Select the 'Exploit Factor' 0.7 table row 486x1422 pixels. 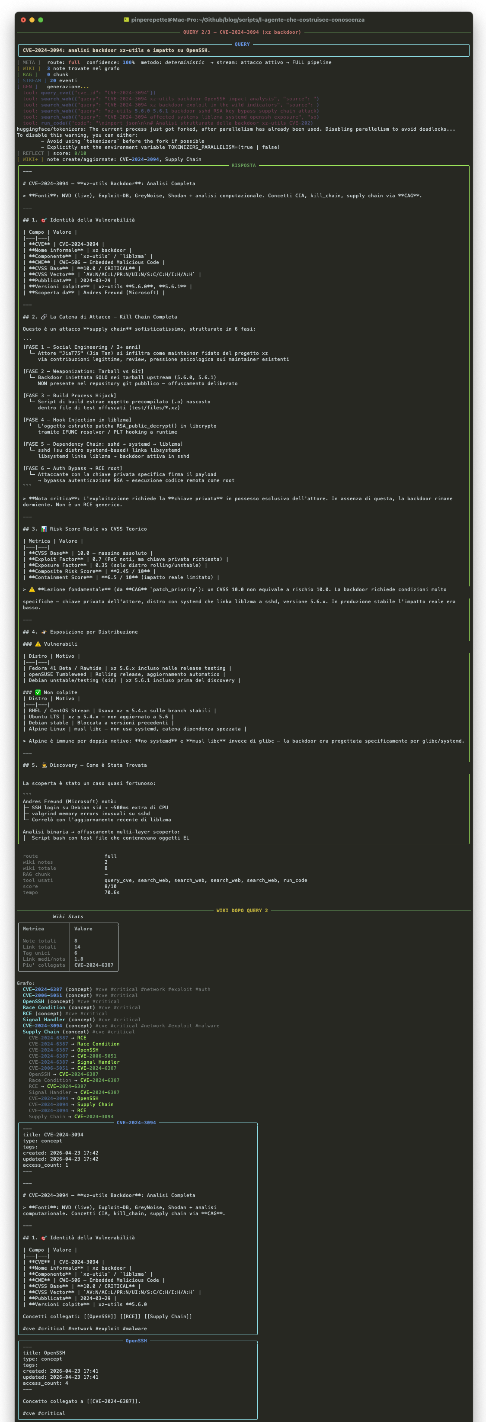click(126, 559)
